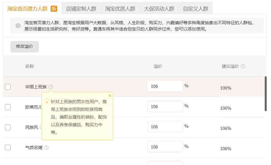Open help icon next to 气质名媛
This screenshot has height=165, width=271.
[46, 147]
